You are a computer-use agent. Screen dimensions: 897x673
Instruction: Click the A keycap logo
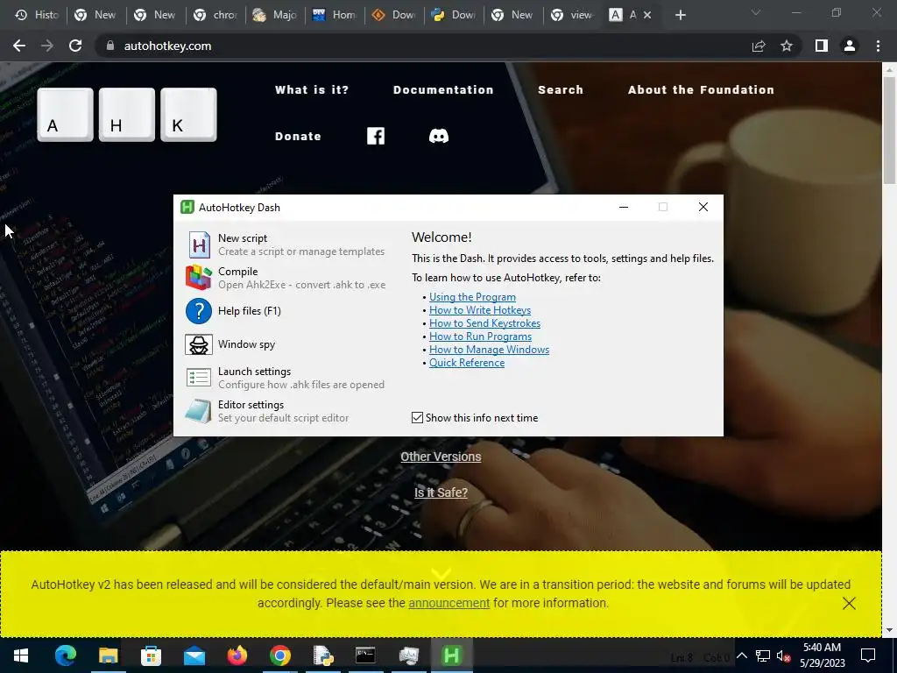click(65, 115)
